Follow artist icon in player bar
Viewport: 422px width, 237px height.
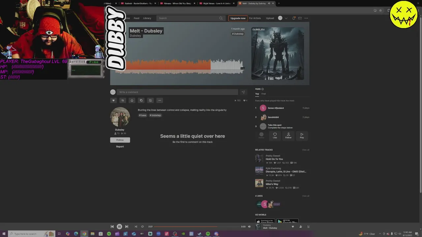pyautogui.click(x=301, y=226)
